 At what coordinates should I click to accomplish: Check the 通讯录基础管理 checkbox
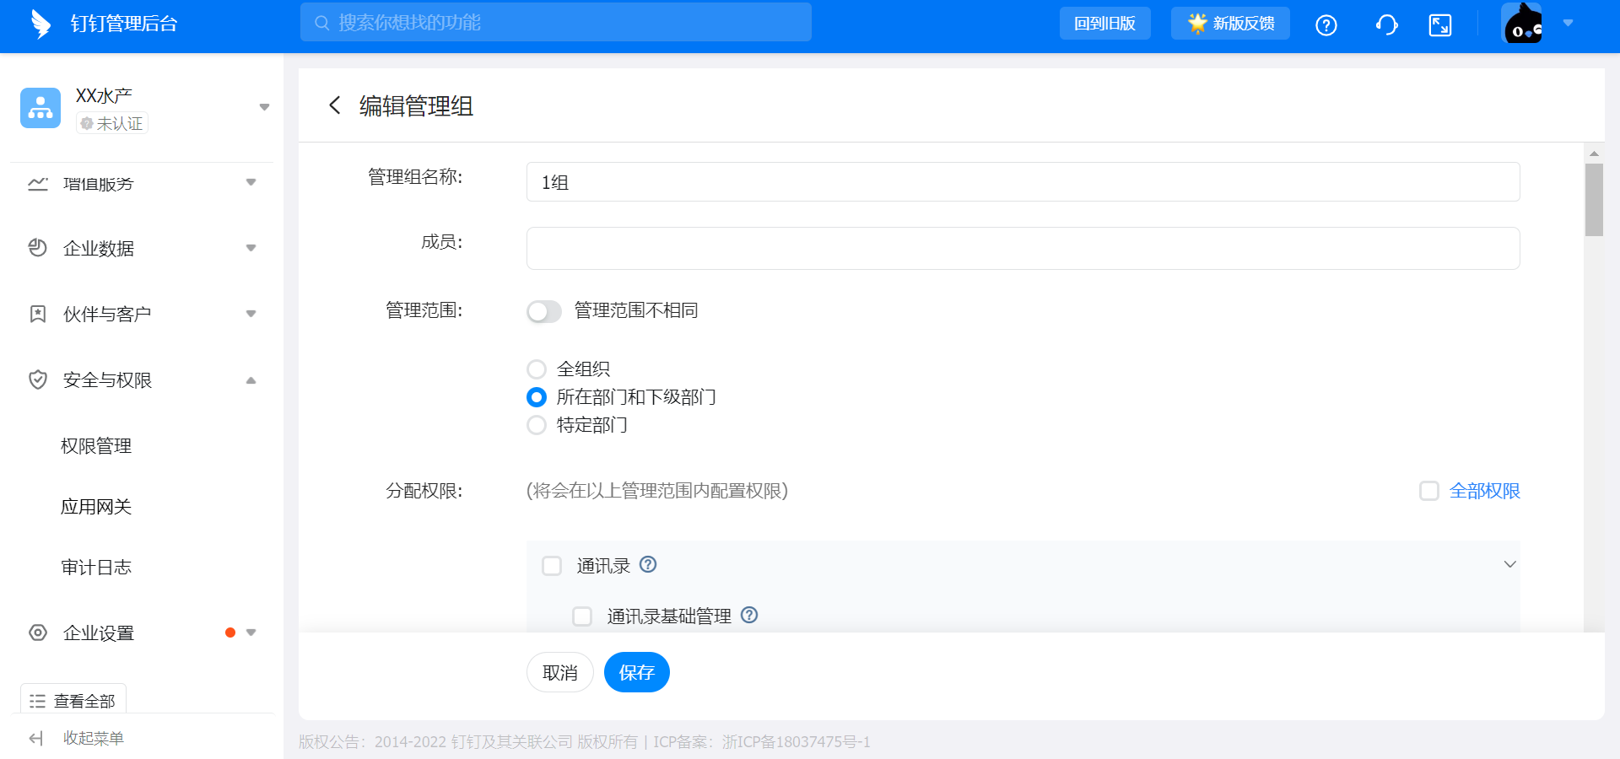582,616
